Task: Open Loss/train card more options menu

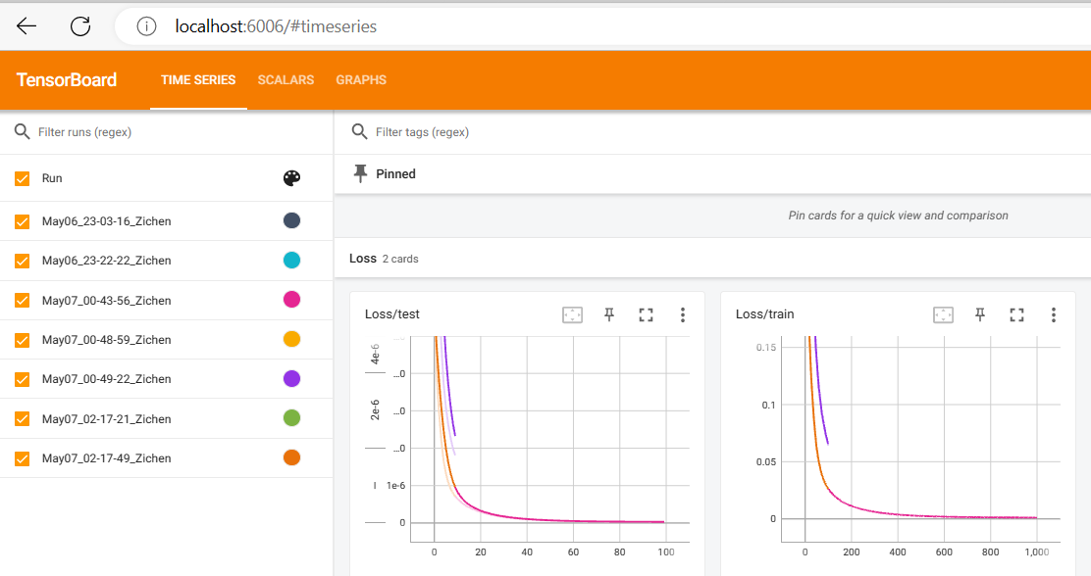Action: click(1053, 314)
